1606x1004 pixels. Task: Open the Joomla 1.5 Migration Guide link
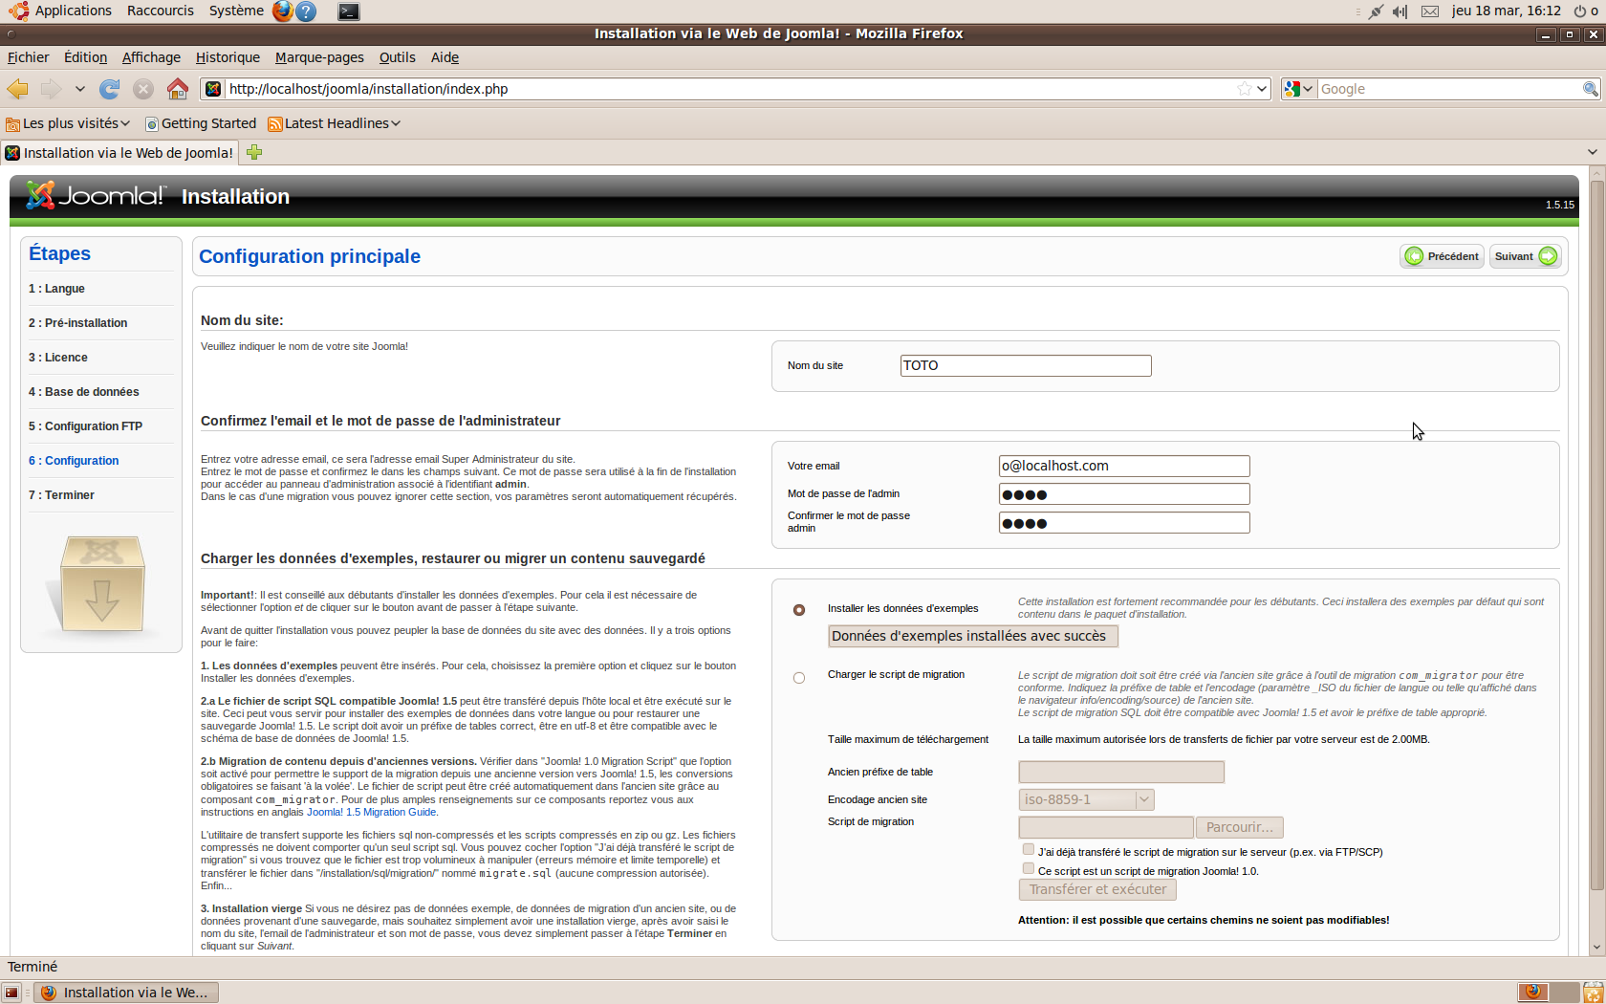pos(371,812)
